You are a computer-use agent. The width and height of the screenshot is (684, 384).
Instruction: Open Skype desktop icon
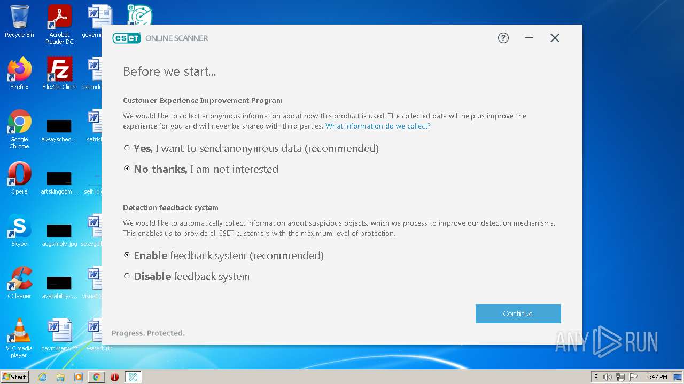pyautogui.click(x=19, y=230)
